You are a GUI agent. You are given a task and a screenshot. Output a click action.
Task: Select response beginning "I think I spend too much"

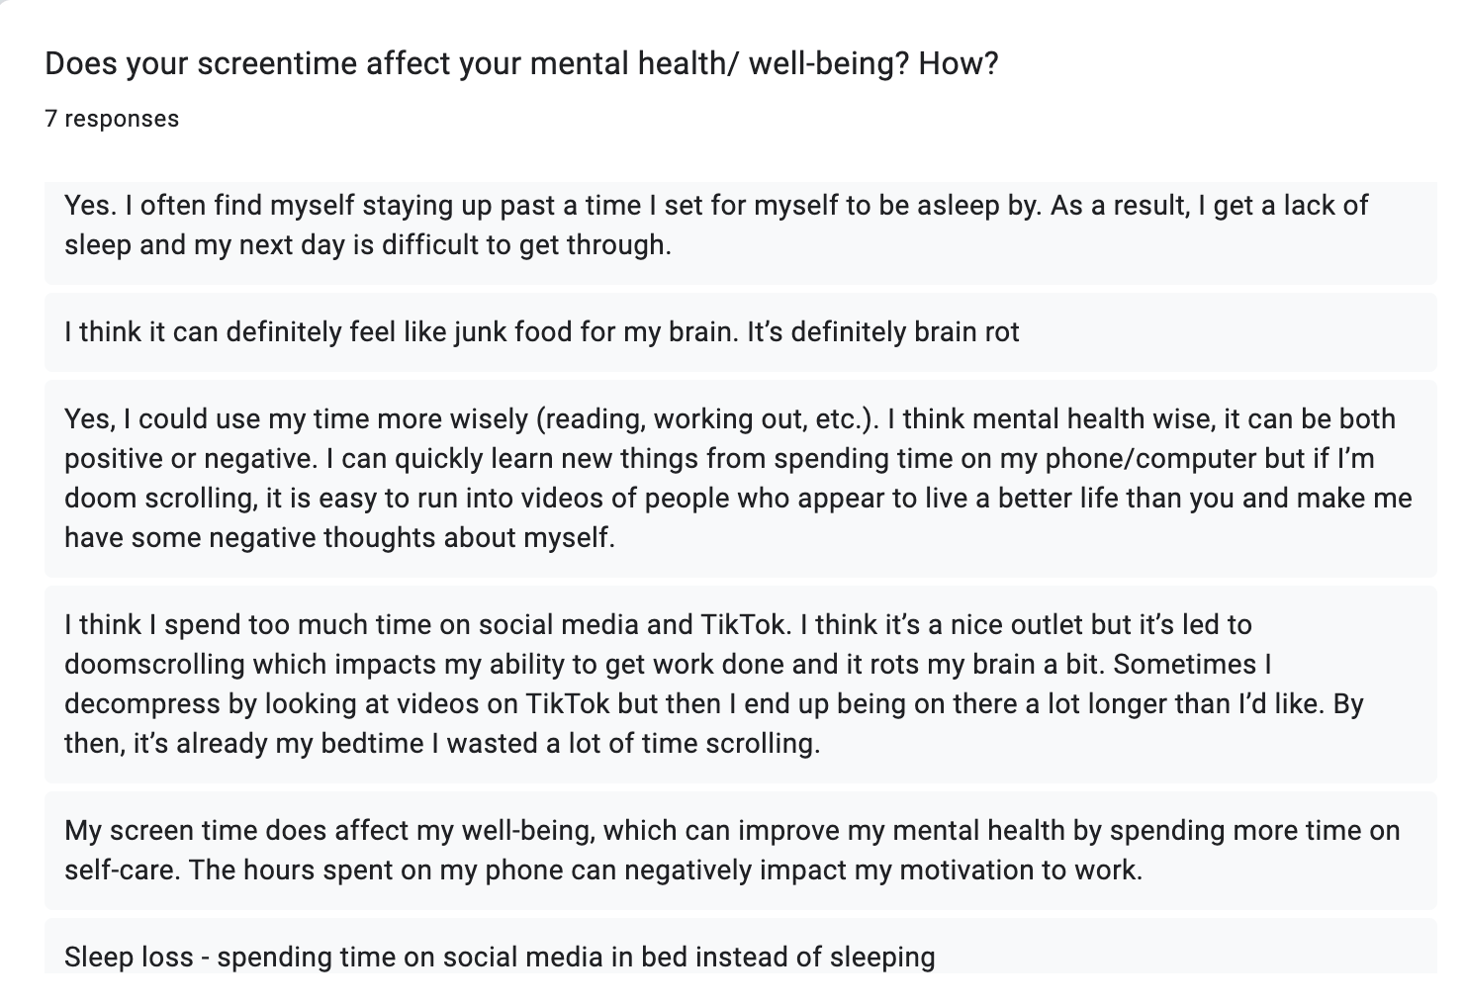click(740, 685)
